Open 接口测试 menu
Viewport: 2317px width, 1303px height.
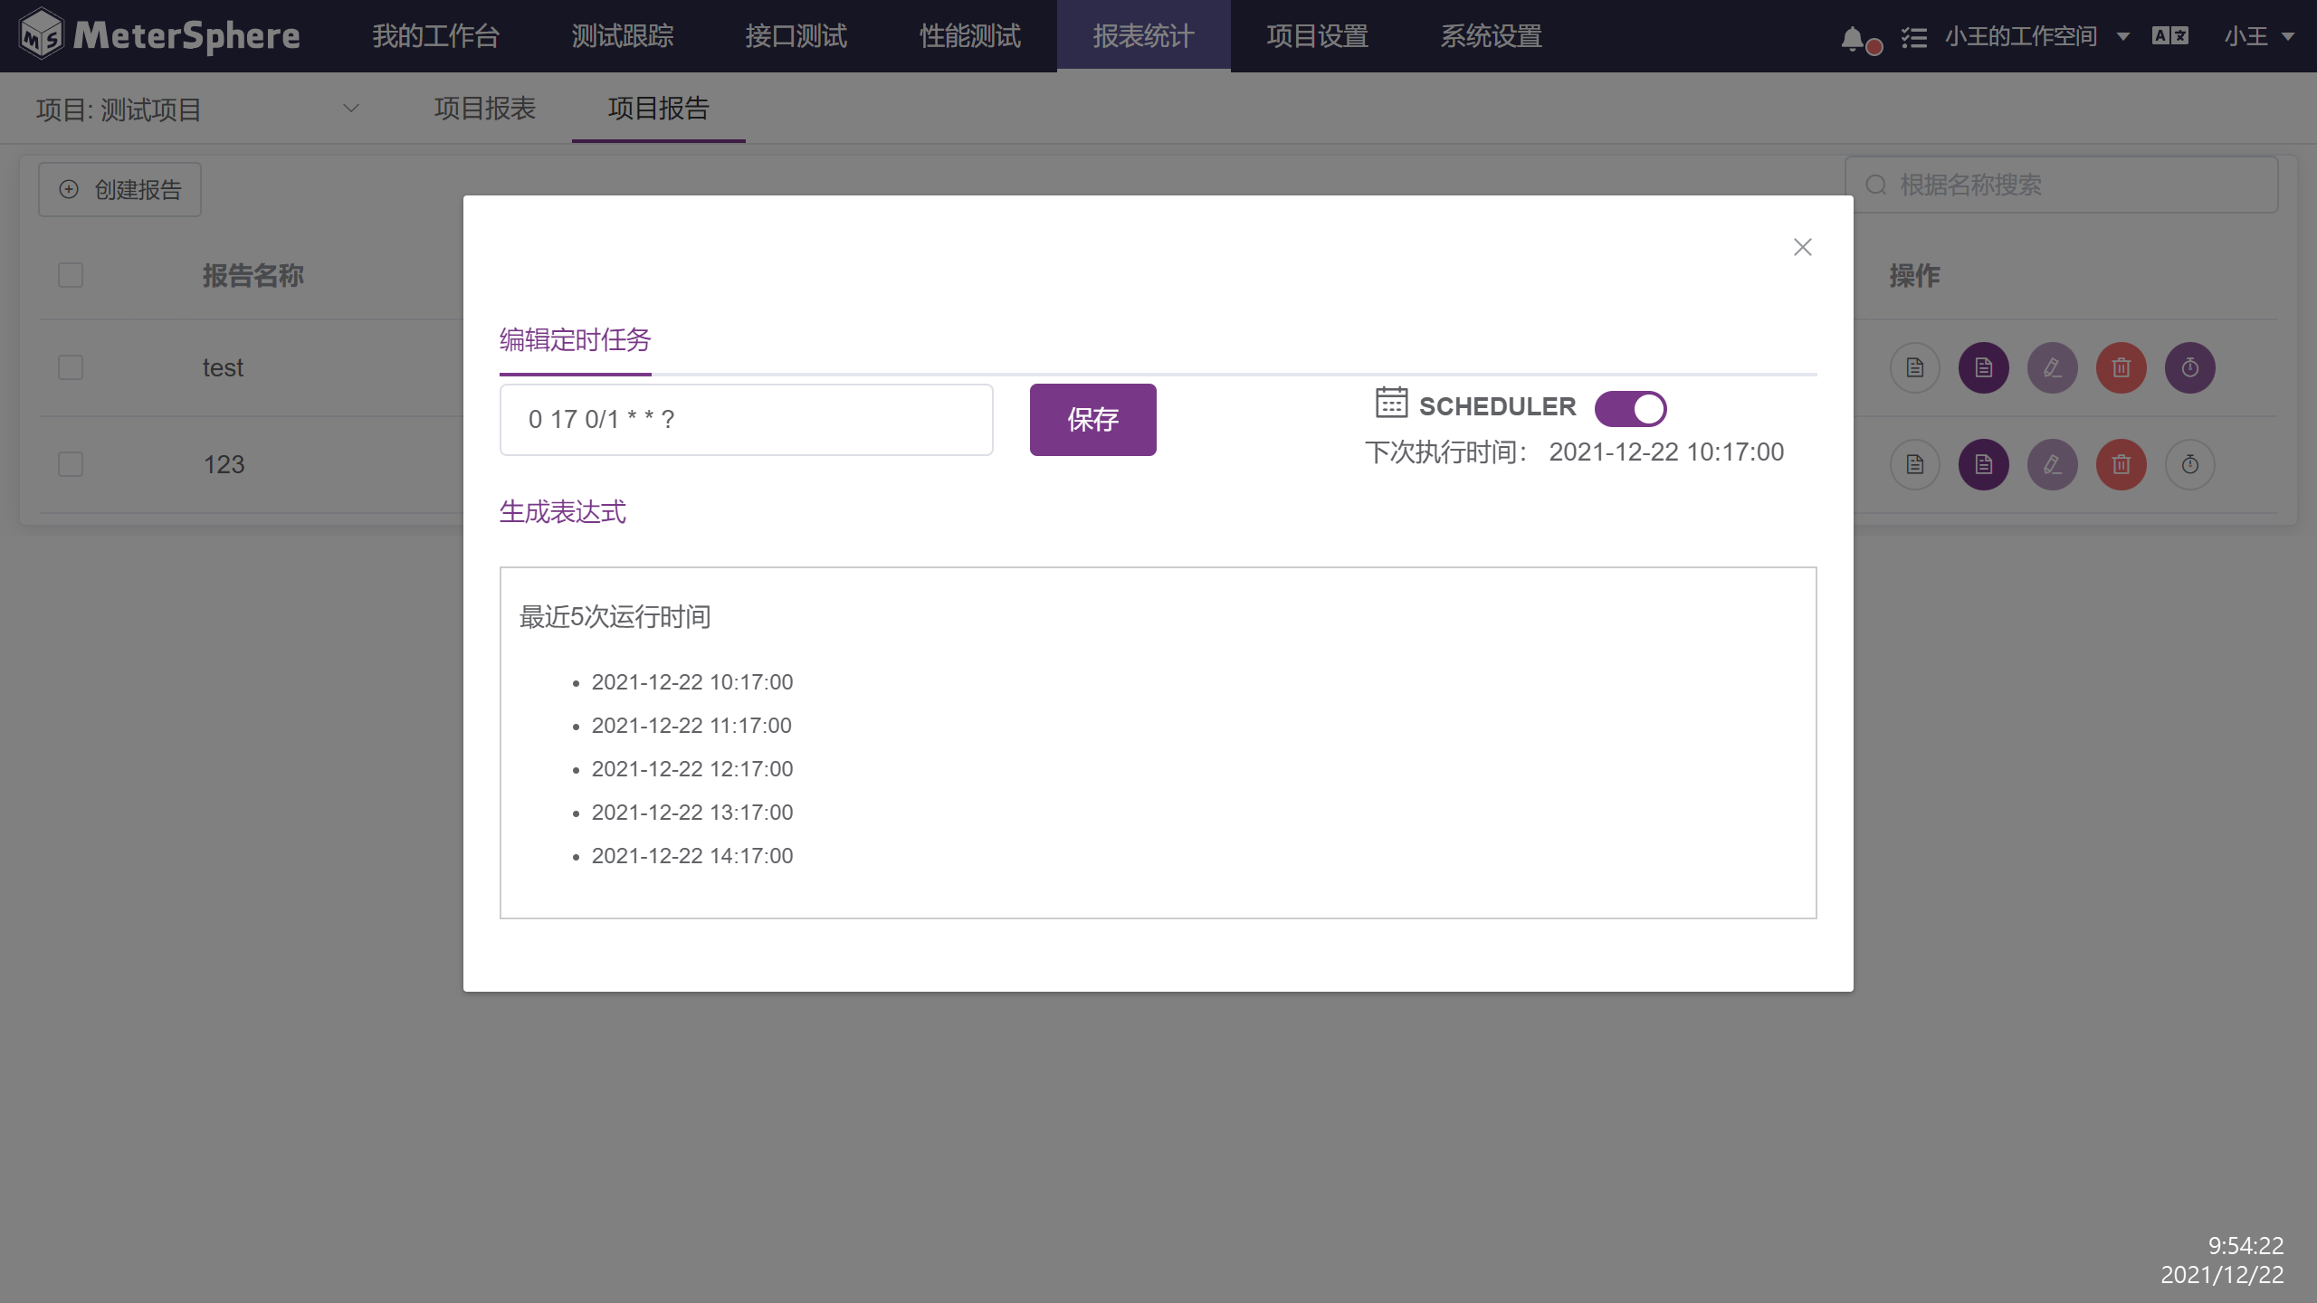point(796,36)
